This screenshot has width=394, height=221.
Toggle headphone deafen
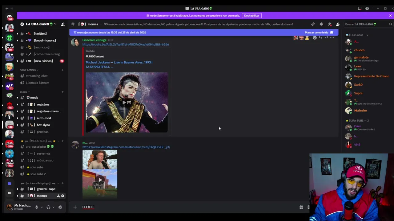pos(48,207)
